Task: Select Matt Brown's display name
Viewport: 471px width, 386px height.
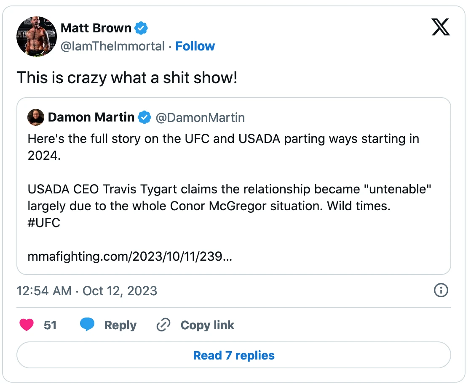Action: (x=96, y=28)
